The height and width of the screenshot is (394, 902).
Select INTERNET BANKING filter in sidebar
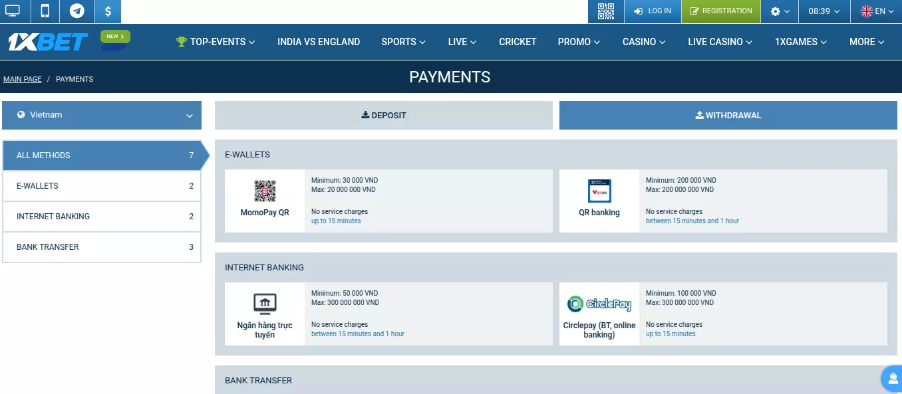102,217
